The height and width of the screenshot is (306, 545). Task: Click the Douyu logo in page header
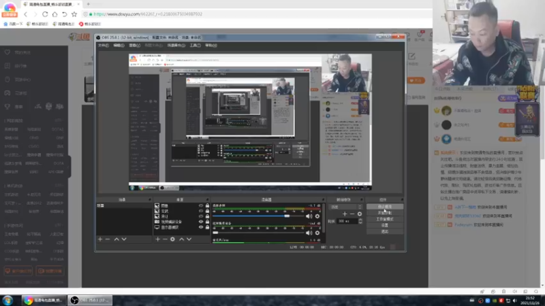click(79, 37)
